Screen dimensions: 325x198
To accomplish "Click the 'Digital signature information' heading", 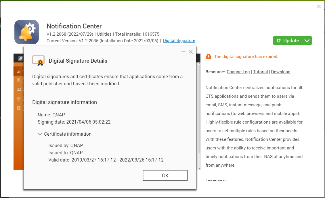I will (x=64, y=102).
